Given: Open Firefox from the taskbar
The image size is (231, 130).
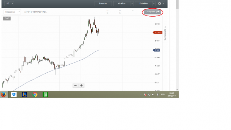Looking at the screenshot, I should pos(3,95).
